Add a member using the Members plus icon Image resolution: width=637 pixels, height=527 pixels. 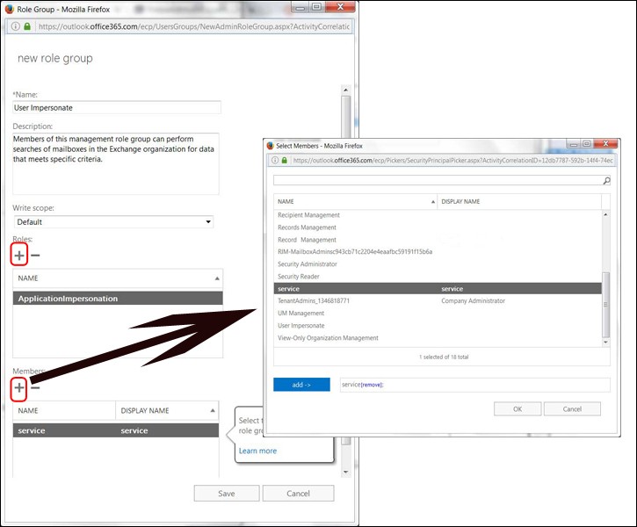coord(19,387)
